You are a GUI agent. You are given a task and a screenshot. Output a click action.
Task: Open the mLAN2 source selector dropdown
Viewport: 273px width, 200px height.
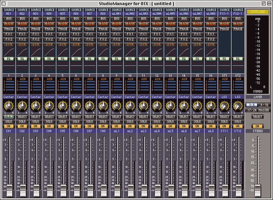(x=130, y=13)
